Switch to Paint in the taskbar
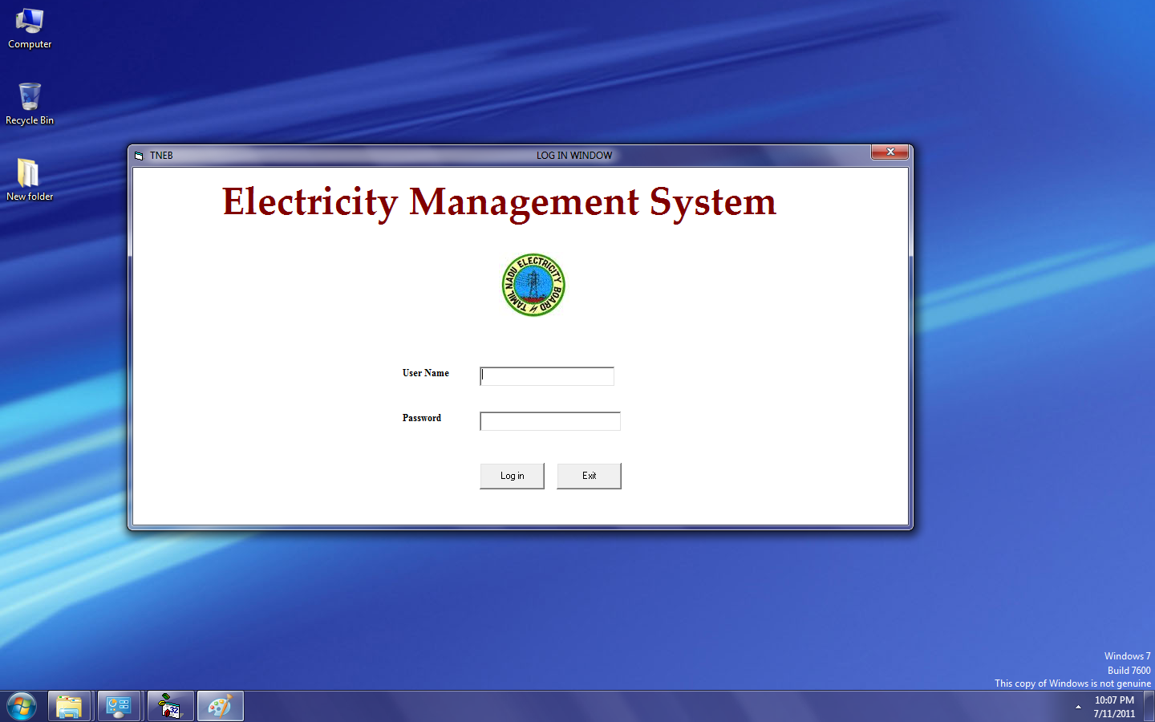 (220, 707)
